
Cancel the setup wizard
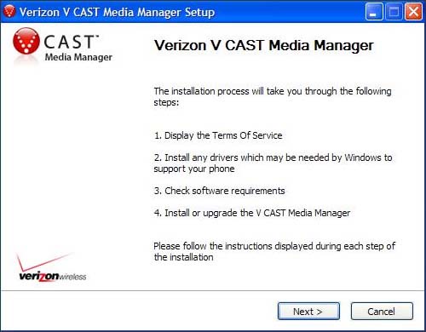click(x=382, y=312)
